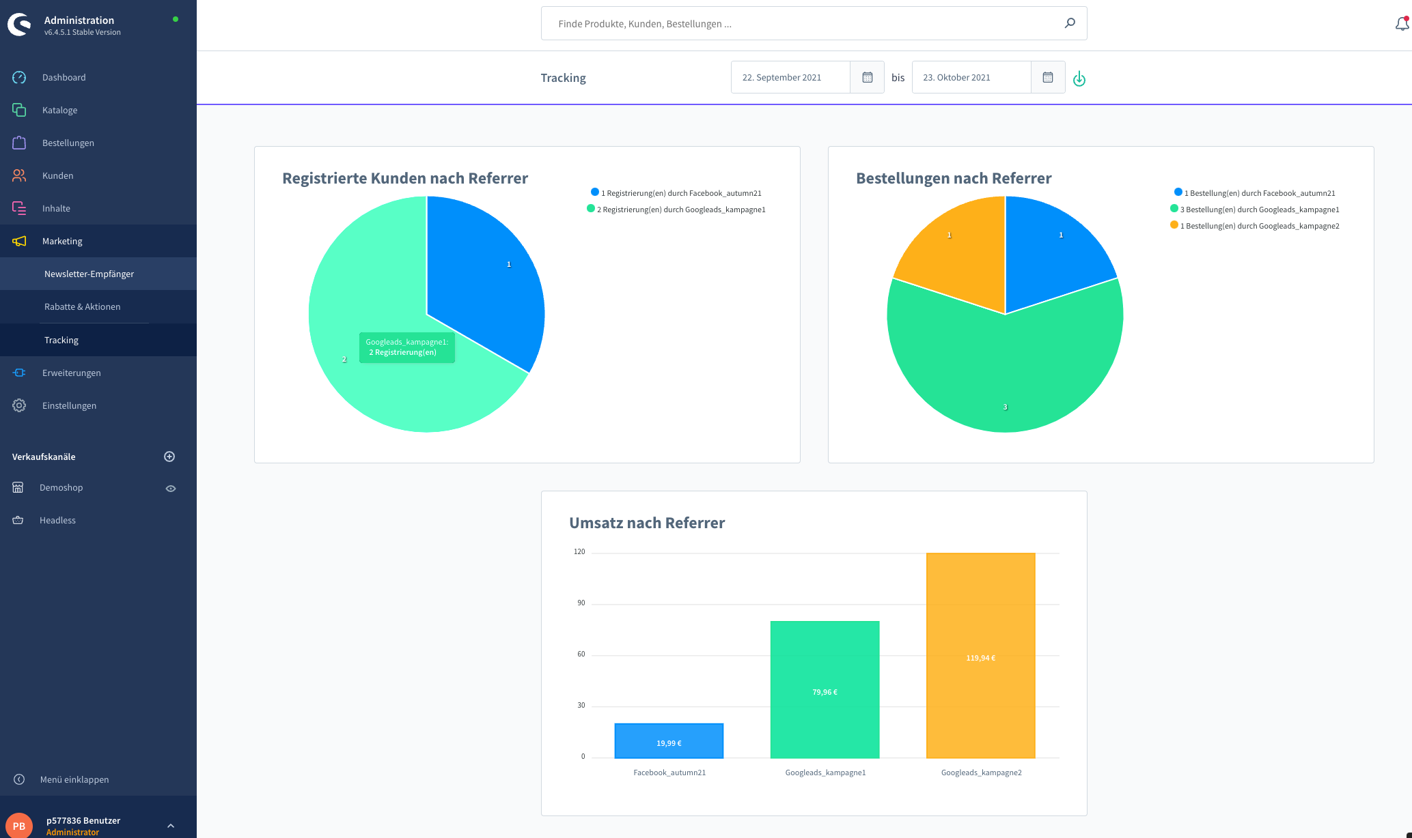The width and height of the screenshot is (1412, 838).
Task: Toggle Googleads_kampagne1 series in registrations legend
Action: click(x=676, y=209)
